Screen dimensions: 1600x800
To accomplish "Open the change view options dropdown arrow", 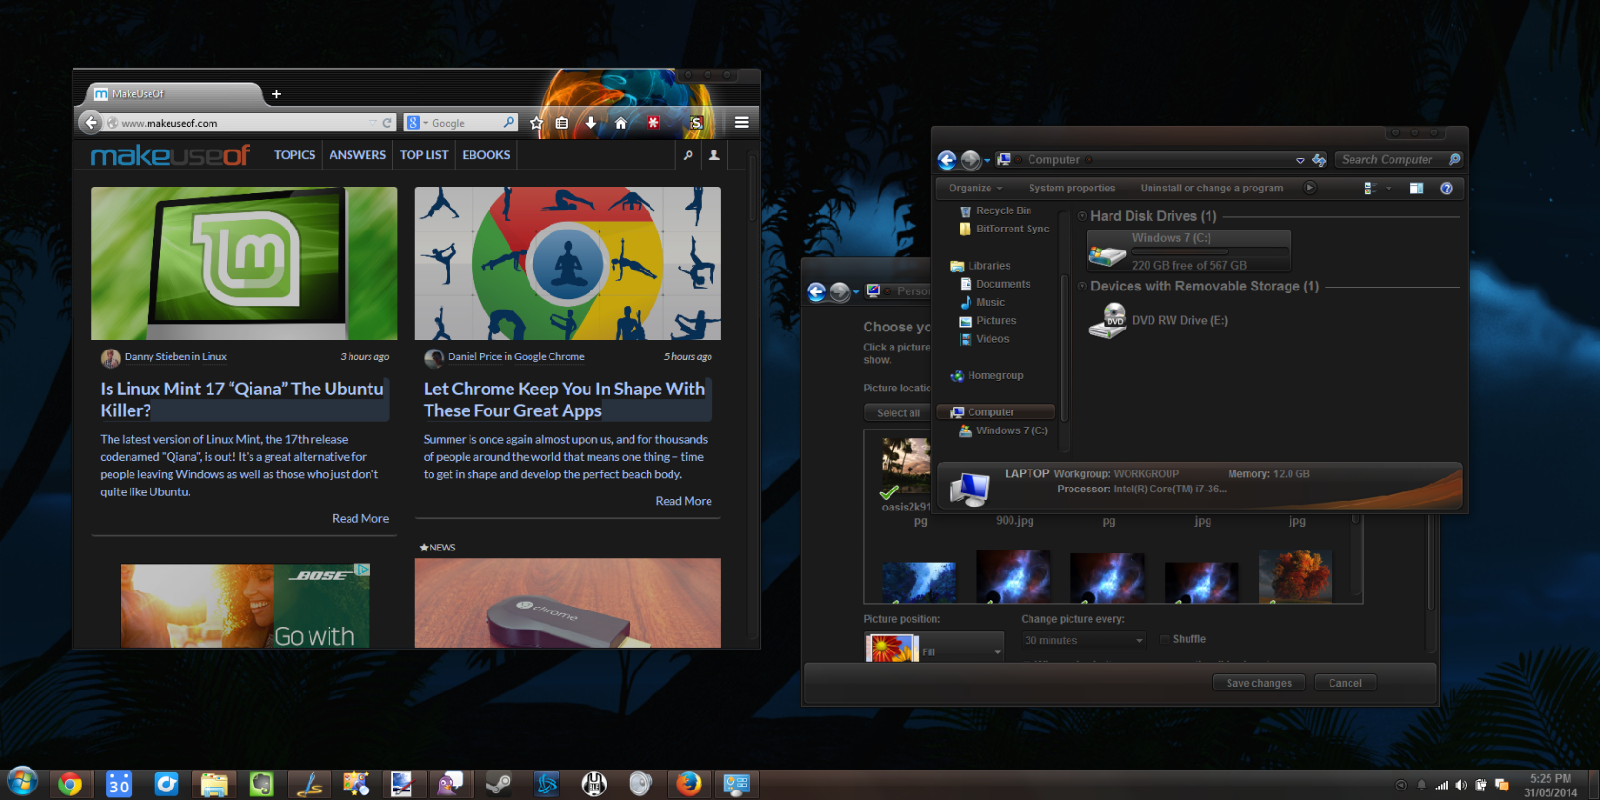I will coord(1389,189).
